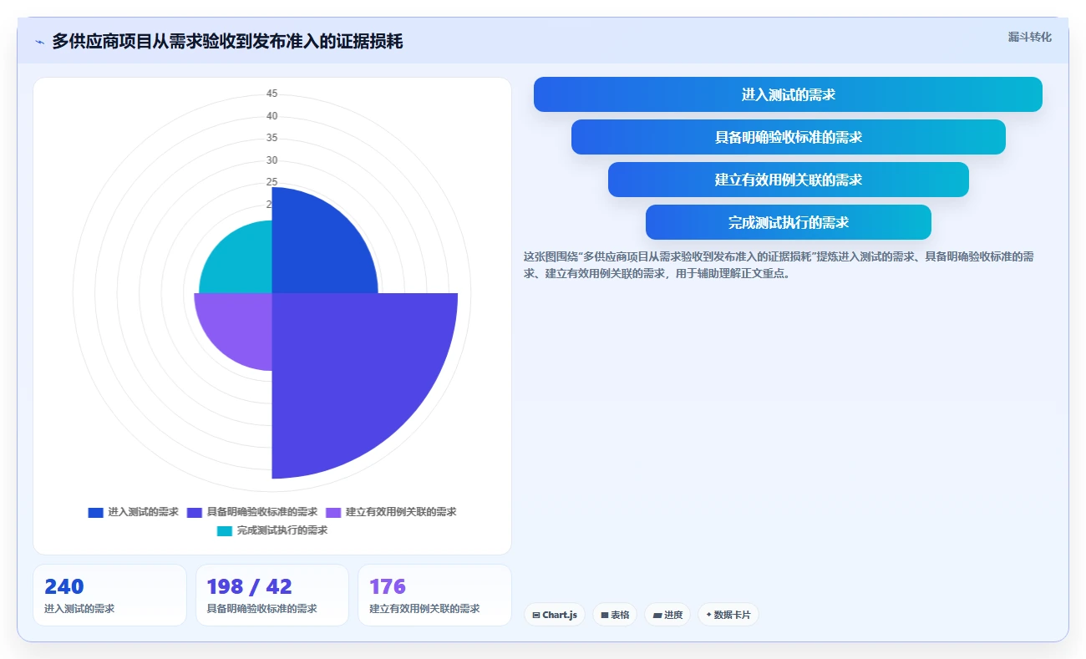Click the axis label 30 on the chart

pos(272,160)
